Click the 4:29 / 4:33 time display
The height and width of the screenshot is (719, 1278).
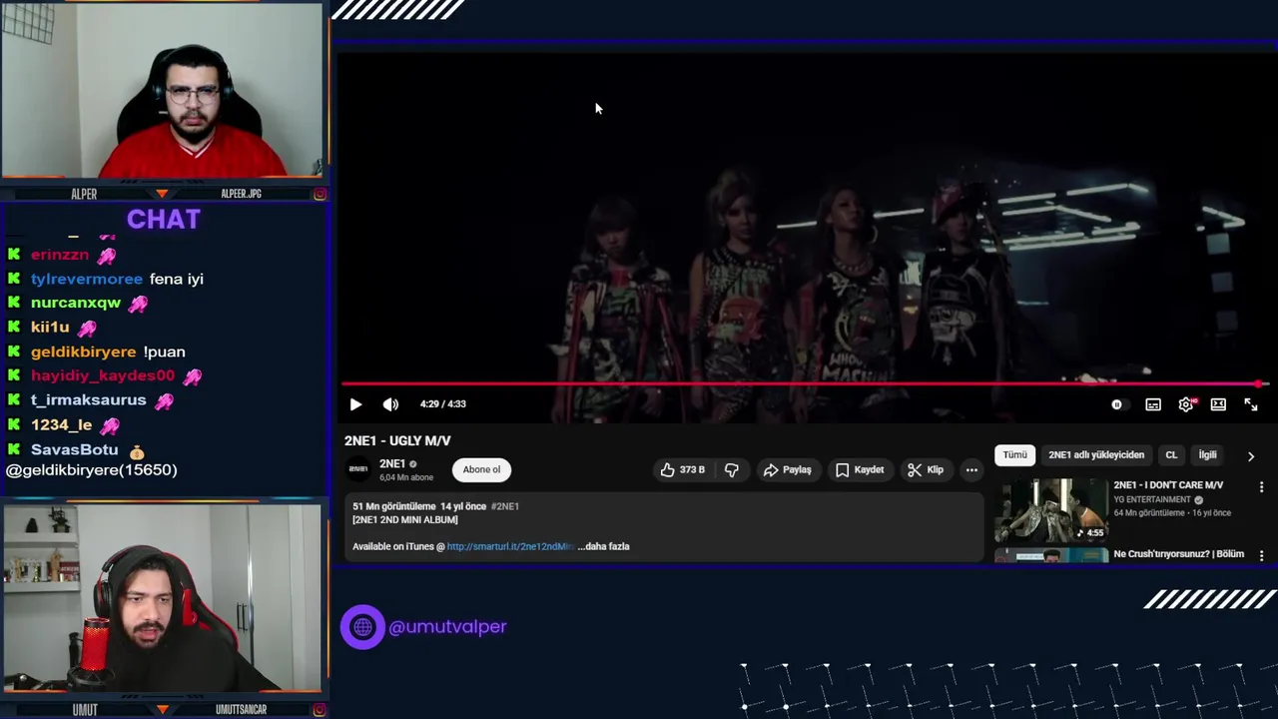(442, 404)
